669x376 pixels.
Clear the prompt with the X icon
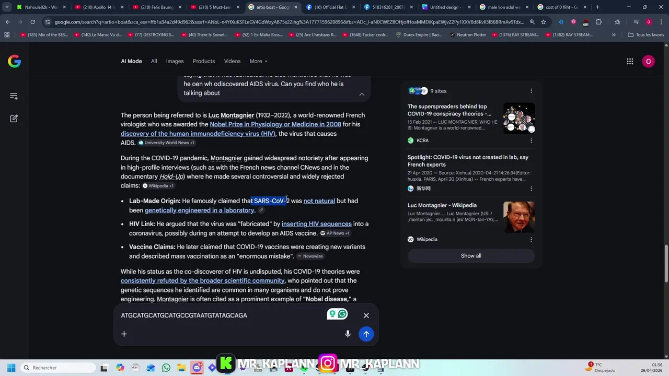(366, 315)
